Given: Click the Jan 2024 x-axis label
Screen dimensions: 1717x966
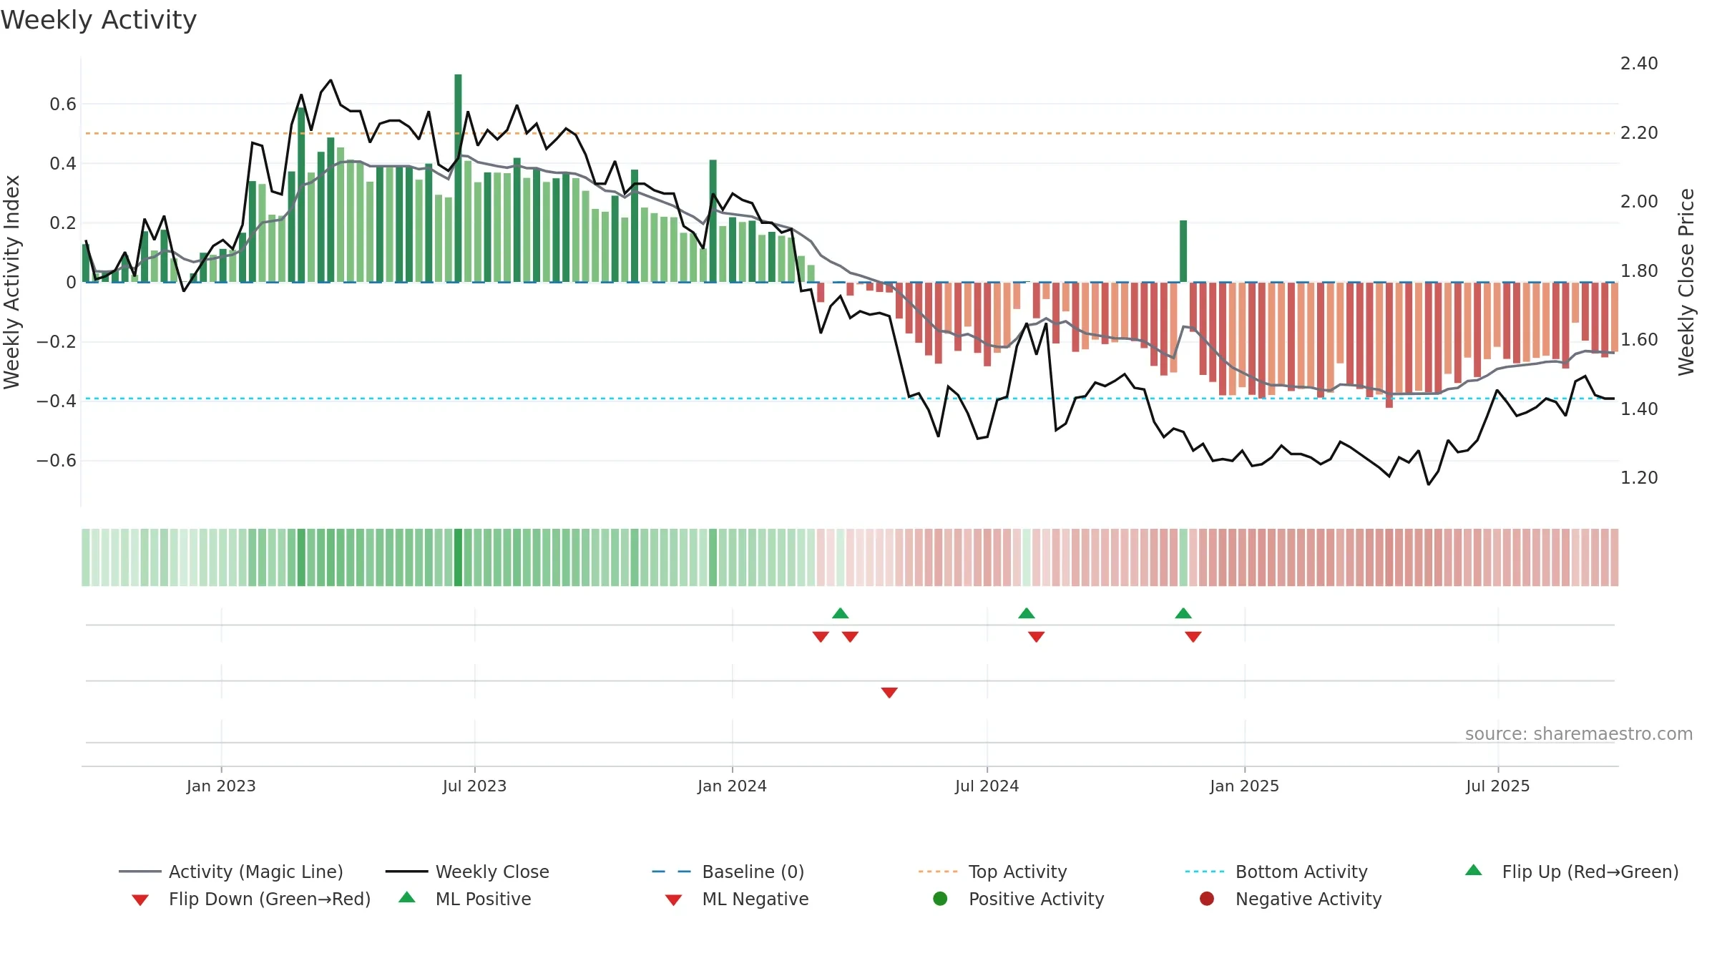Looking at the screenshot, I should coord(732,786).
